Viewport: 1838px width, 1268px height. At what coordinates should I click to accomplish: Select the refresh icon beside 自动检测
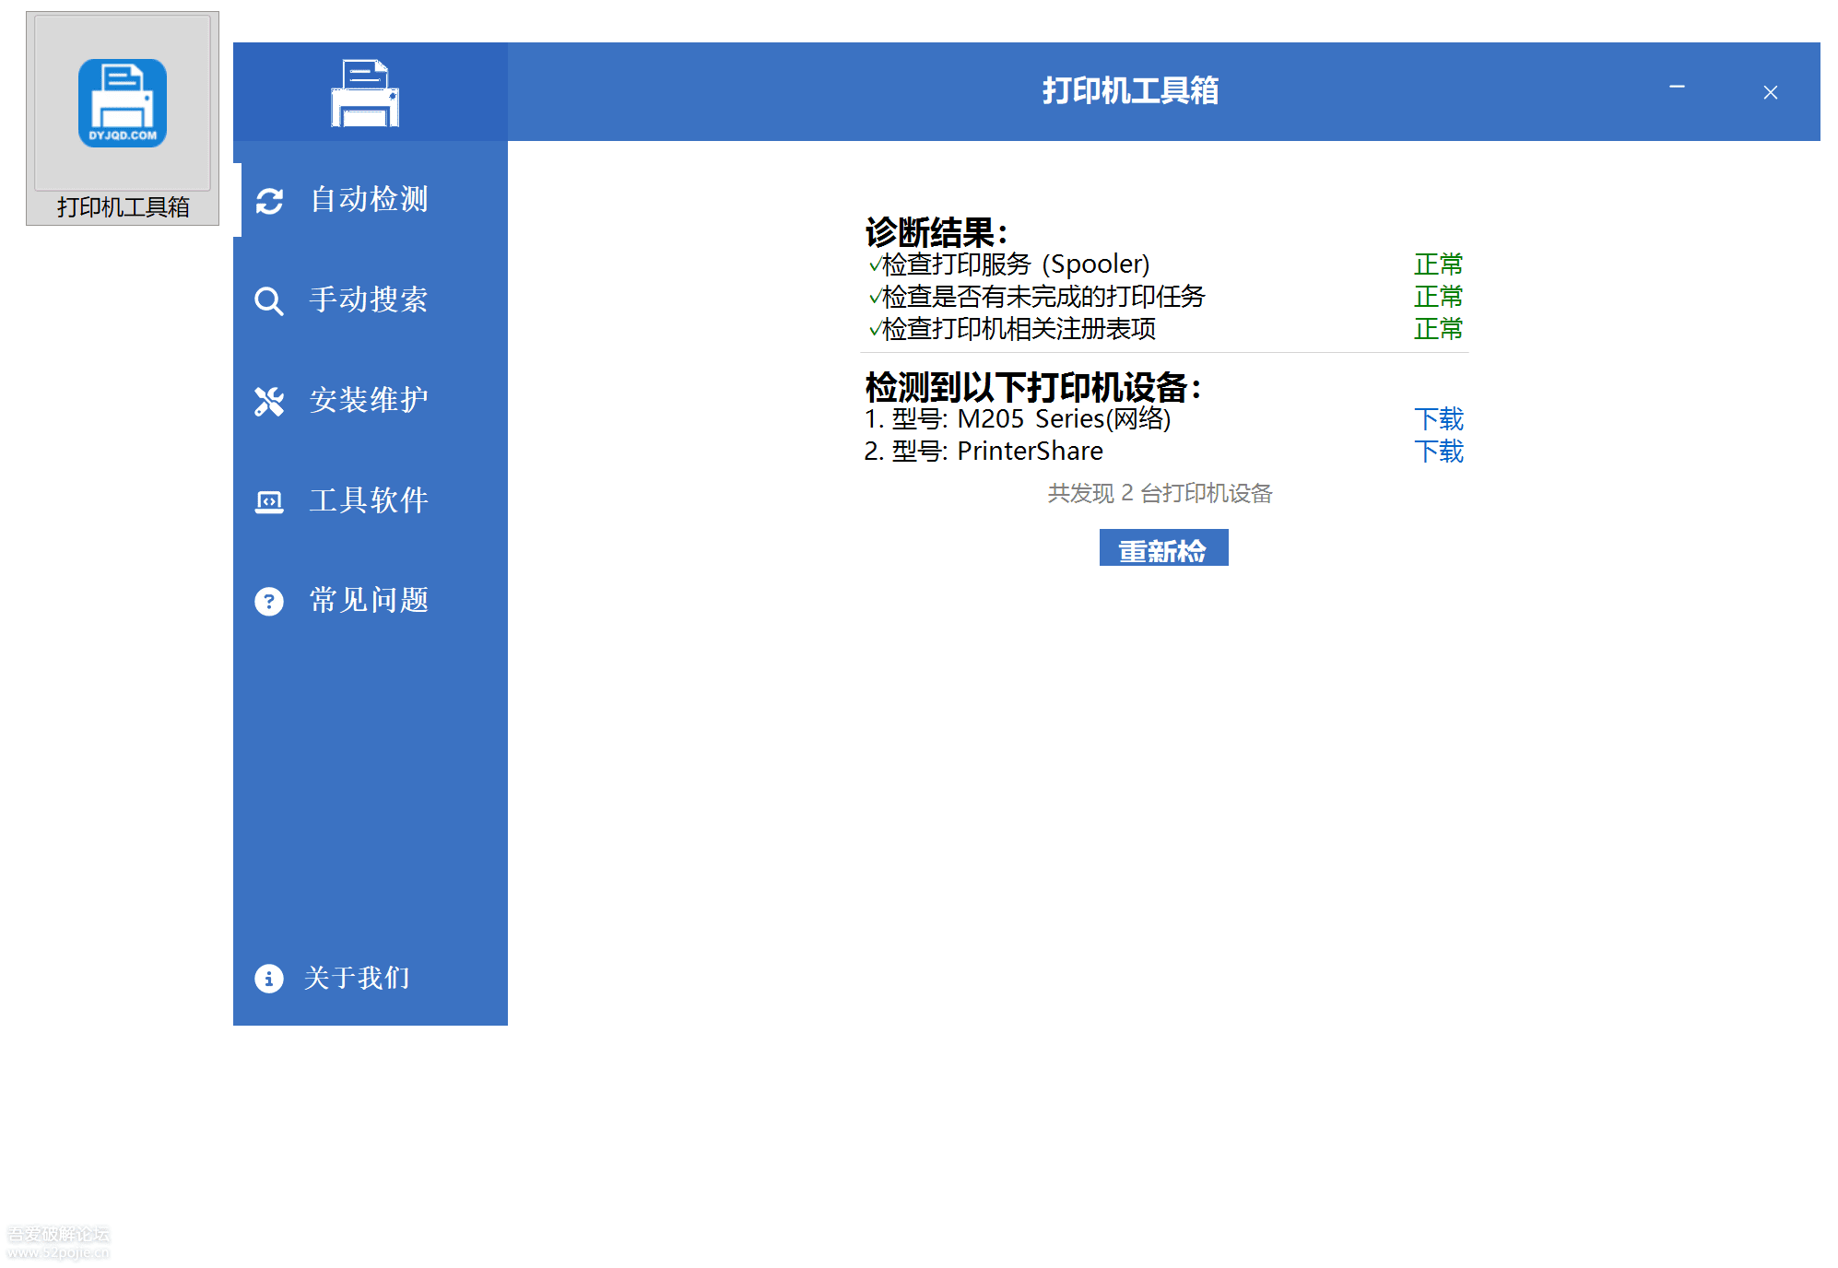(268, 201)
